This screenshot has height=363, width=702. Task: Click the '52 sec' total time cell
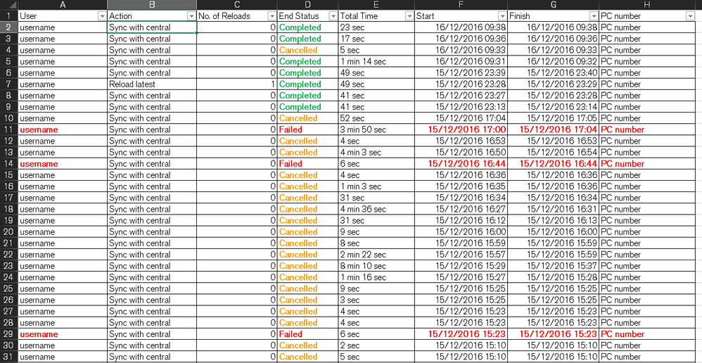pyautogui.click(x=376, y=119)
